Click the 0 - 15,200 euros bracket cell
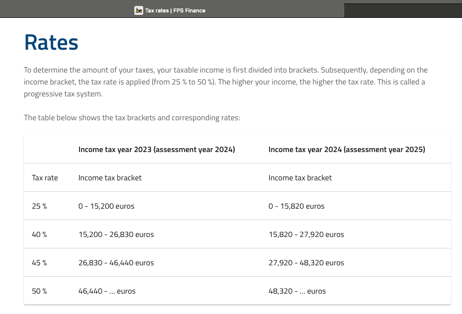The image size is (462, 314). [x=106, y=206]
